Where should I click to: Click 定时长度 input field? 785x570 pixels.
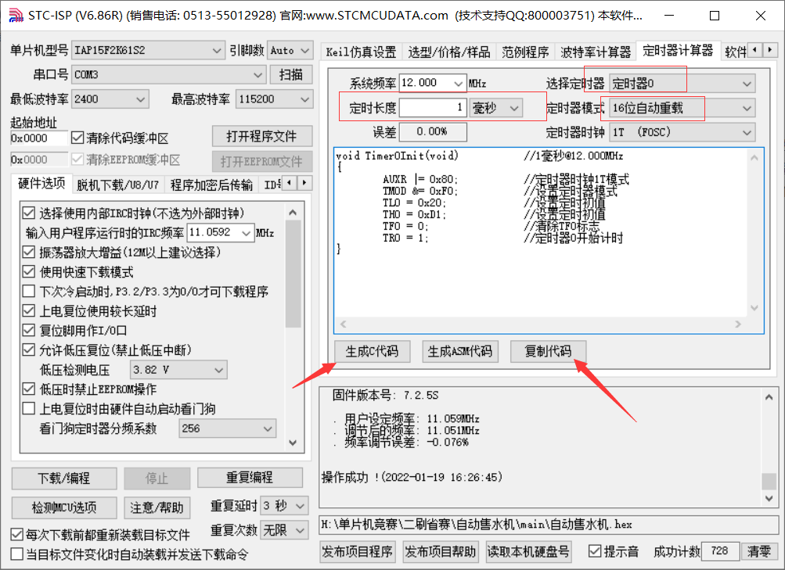pos(433,107)
